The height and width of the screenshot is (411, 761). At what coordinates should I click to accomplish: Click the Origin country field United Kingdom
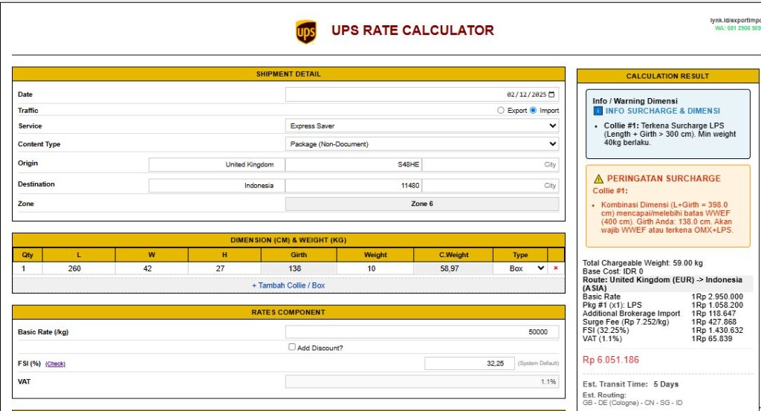(x=216, y=165)
